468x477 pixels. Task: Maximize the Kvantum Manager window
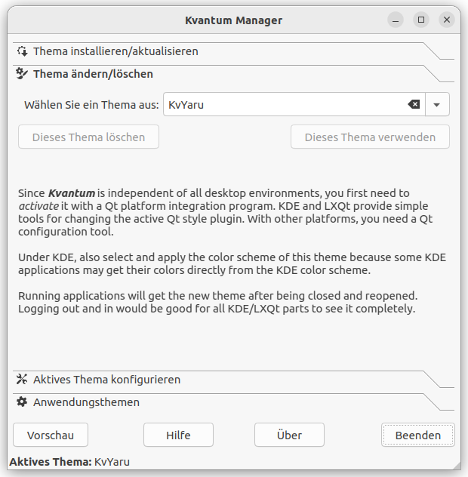421,20
